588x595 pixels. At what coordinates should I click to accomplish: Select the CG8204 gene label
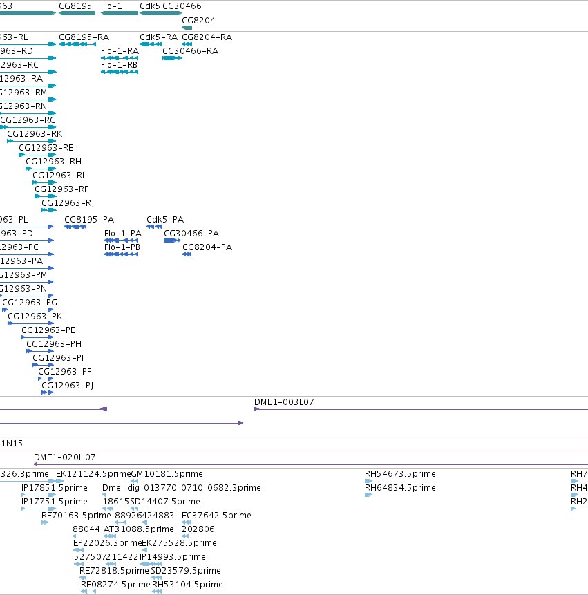pyautogui.click(x=198, y=21)
